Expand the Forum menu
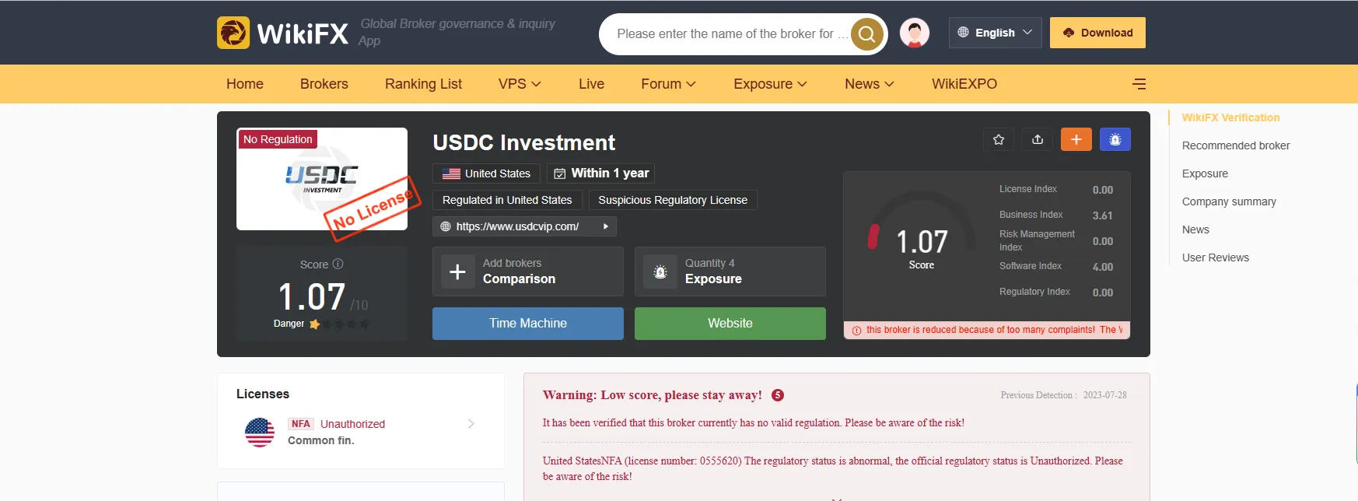The width and height of the screenshot is (1358, 501). [x=668, y=84]
